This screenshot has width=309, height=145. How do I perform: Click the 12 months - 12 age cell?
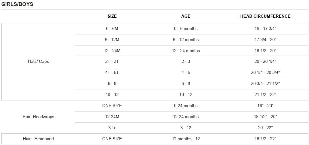tap(186, 139)
